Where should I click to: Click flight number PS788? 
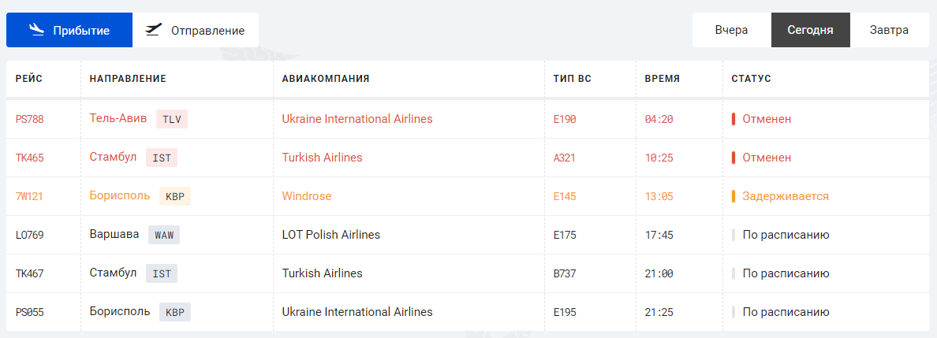click(x=30, y=119)
